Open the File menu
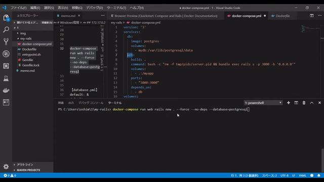Image resolution: width=324 pixels, height=182 pixels. [x=18, y=8]
